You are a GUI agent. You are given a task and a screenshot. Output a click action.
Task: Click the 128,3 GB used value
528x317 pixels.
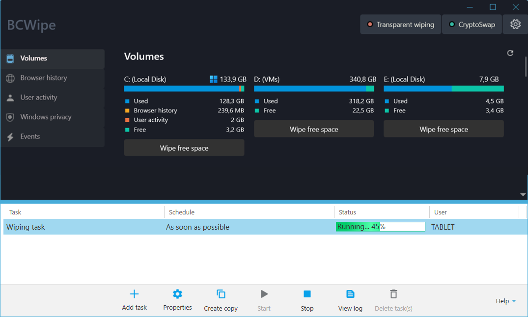click(232, 101)
